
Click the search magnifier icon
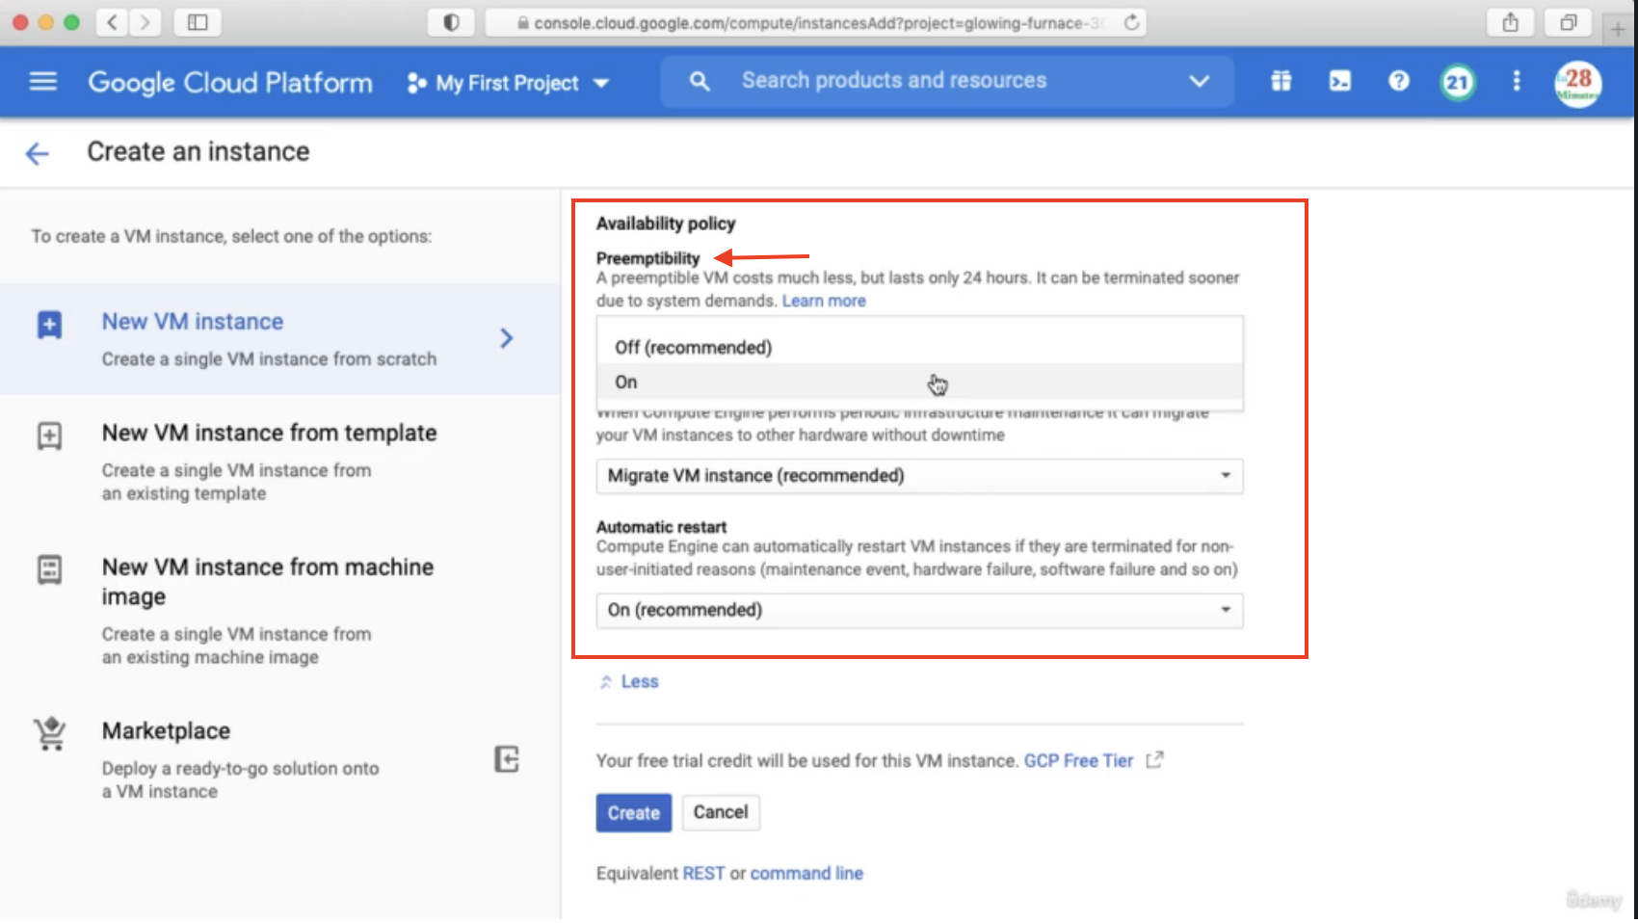point(700,82)
